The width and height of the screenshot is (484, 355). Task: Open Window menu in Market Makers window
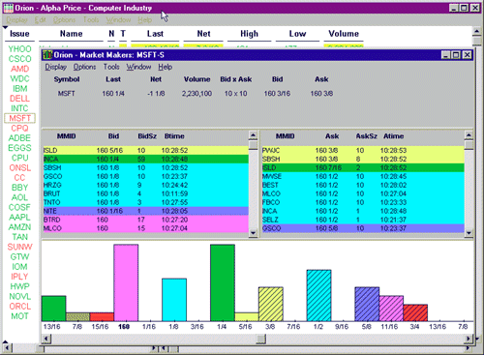tap(138, 67)
